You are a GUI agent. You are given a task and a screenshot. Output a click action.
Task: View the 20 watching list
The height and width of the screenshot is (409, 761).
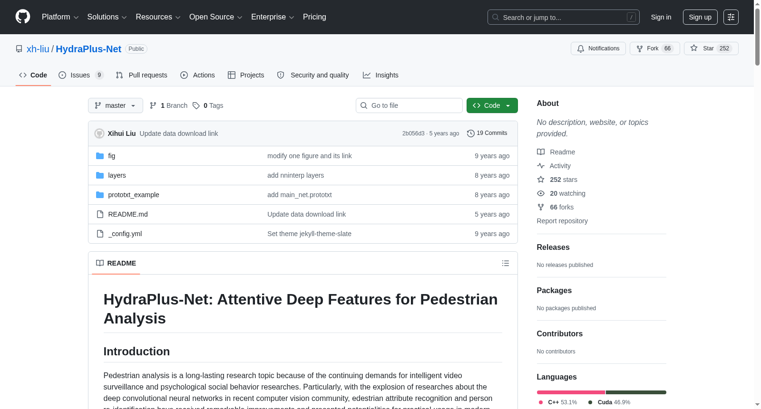561,193
